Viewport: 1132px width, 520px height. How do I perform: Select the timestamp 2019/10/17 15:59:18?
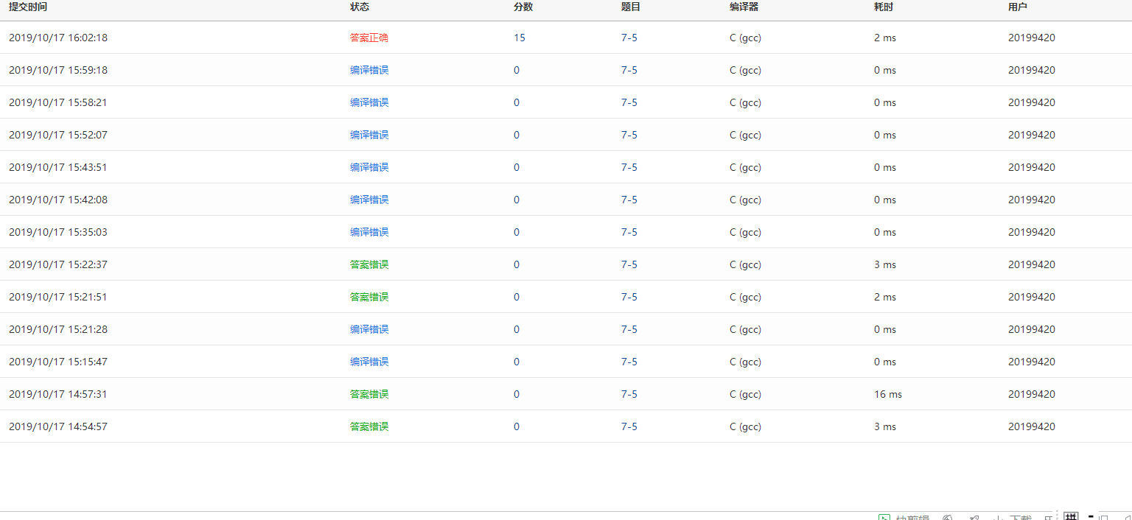point(58,70)
